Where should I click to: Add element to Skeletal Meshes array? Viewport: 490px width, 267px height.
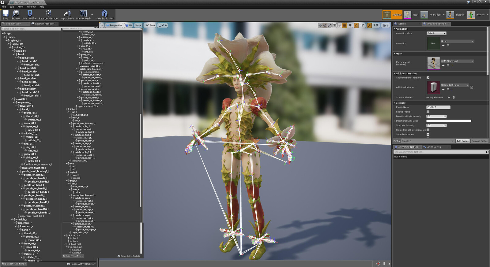point(449,97)
